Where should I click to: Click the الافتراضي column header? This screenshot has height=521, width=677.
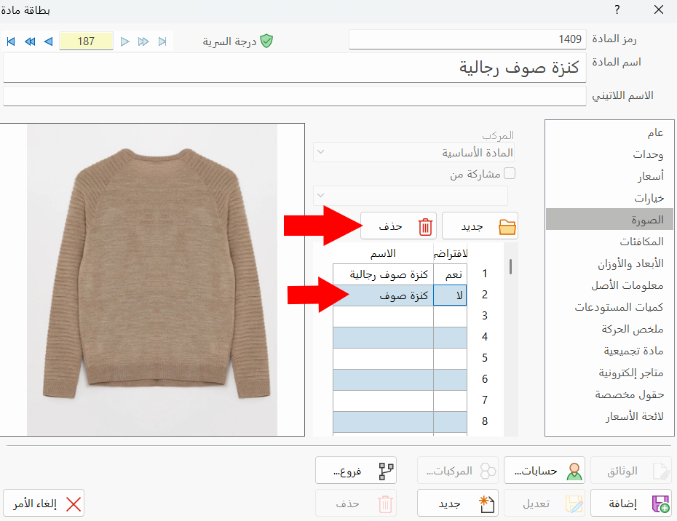[x=451, y=253]
